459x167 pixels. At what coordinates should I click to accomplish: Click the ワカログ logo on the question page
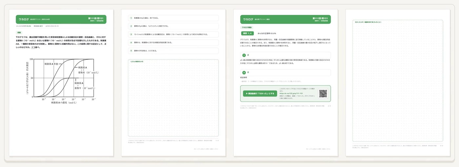23,20
